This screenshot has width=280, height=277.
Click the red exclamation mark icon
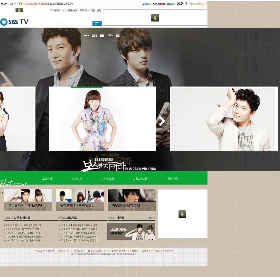(x=186, y=4)
